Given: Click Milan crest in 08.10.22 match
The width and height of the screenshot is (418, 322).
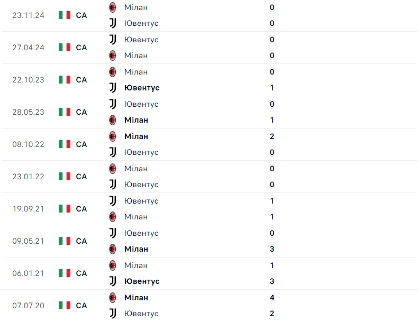Looking at the screenshot, I should tap(112, 136).
